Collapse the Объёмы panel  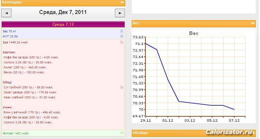(253, 133)
